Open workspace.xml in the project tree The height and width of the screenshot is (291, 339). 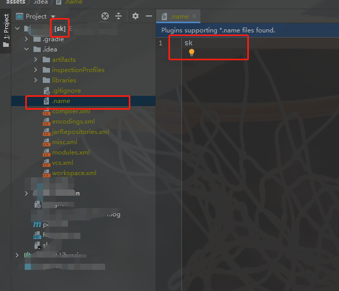pos(74,173)
